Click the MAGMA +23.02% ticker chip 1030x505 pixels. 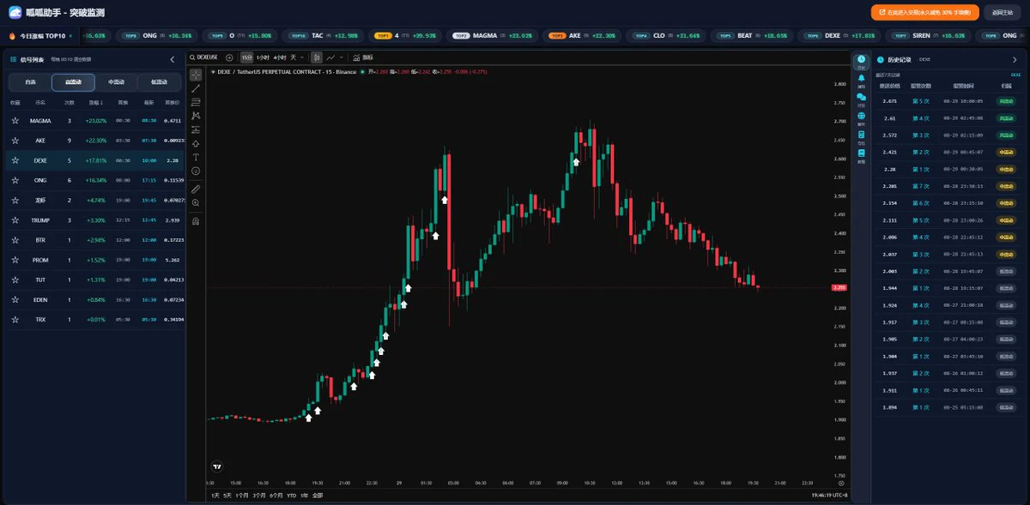click(491, 36)
